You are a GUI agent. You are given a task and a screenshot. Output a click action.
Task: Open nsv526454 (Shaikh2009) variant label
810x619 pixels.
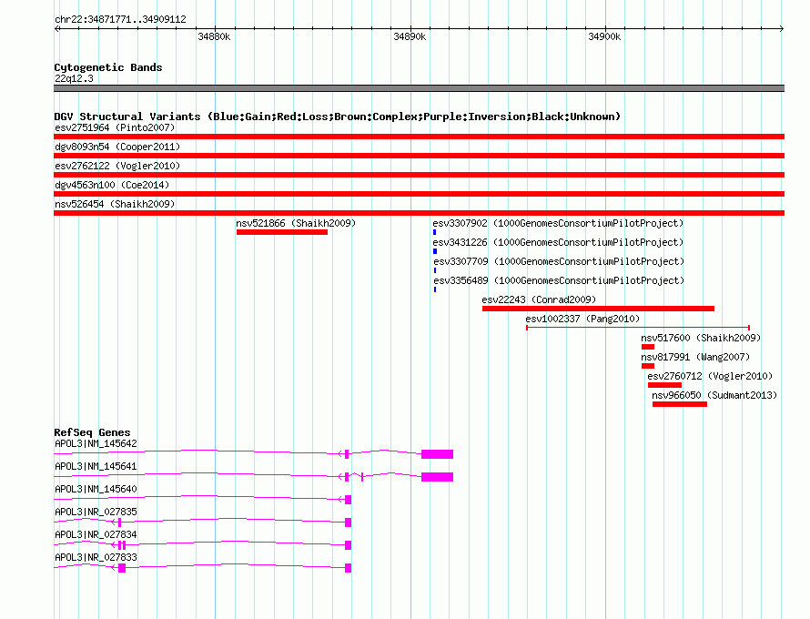coord(115,204)
